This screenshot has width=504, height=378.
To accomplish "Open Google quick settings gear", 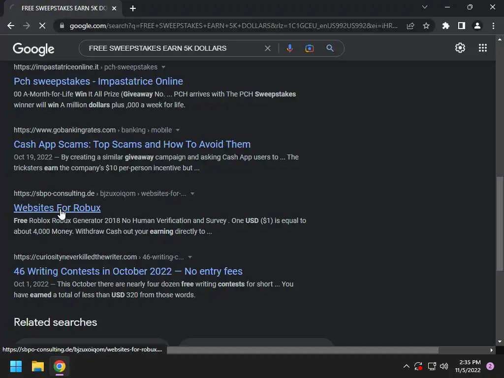I will coord(460,48).
